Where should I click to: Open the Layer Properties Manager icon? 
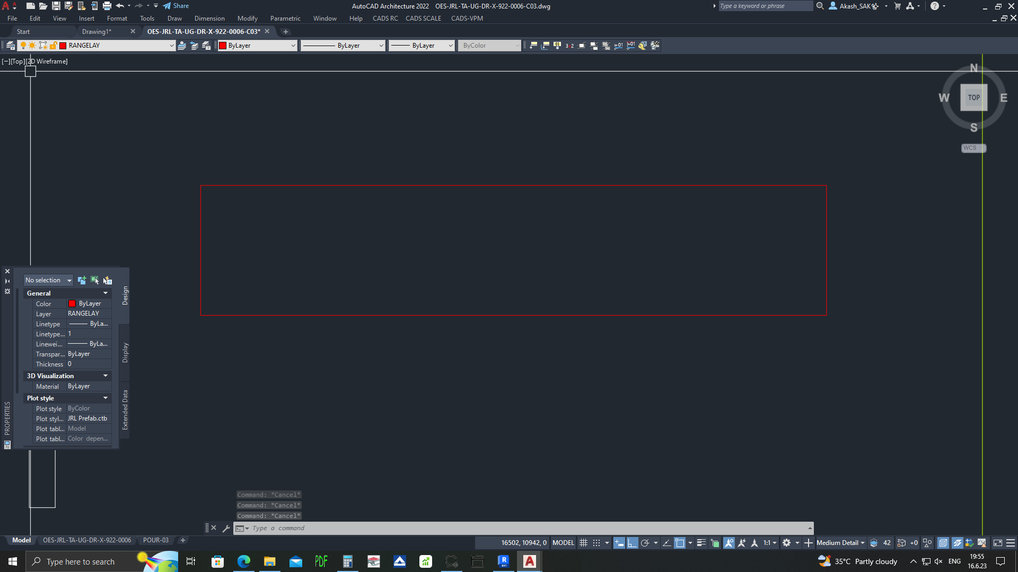click(x=9, y=46)
